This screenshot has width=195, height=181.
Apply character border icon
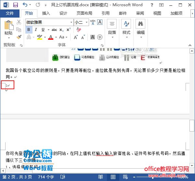pos(100,22)
